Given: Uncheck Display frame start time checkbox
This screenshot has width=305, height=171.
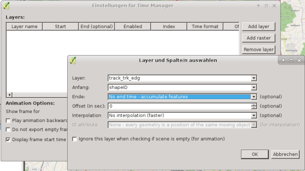Looking at the screenshot, I should (x=8, y=140).
